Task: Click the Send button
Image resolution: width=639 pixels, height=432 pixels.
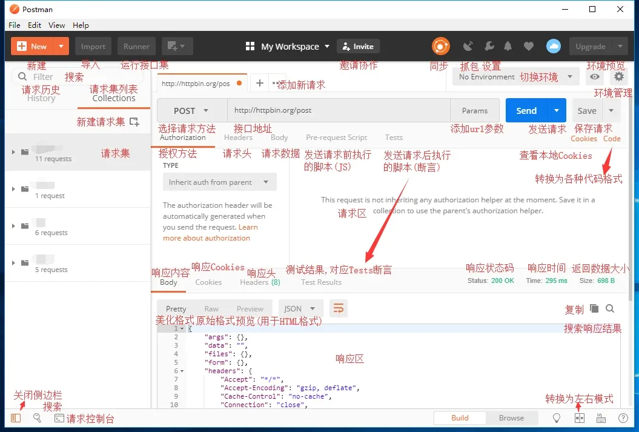Action: tap(526, 110)
